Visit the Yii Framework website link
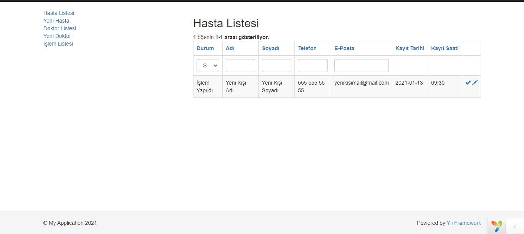Screen dimensions: 524x234 pos(464,223)
